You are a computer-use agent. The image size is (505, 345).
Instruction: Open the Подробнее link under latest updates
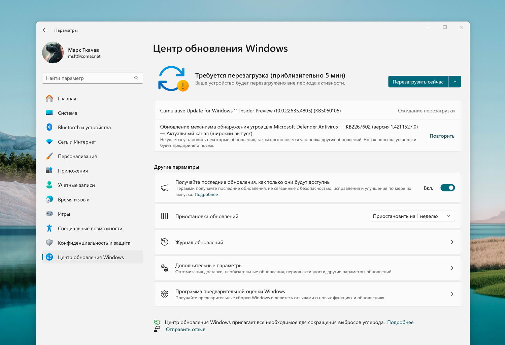coord(206,195)
